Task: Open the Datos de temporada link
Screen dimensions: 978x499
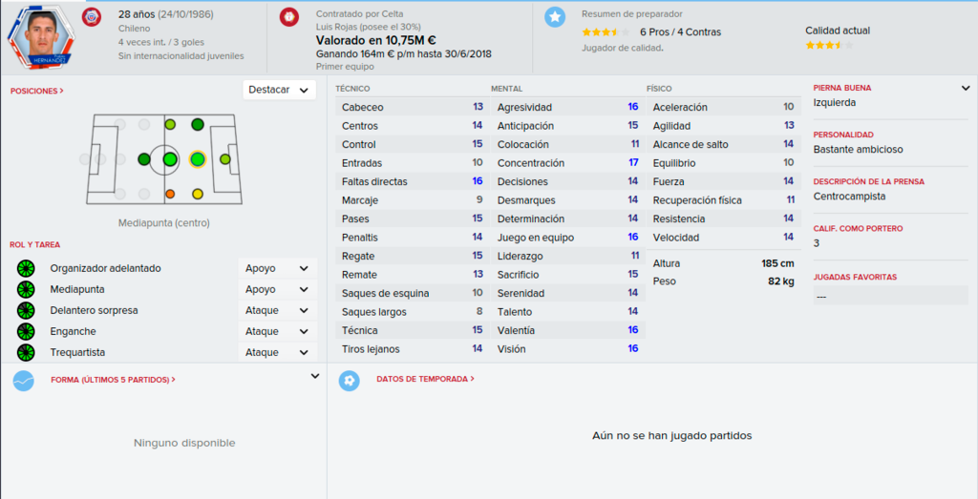Action: pos(425,379)
